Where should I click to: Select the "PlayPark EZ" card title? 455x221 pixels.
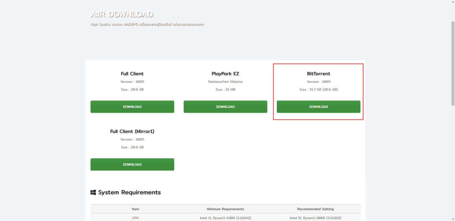[x=225, y=74]
